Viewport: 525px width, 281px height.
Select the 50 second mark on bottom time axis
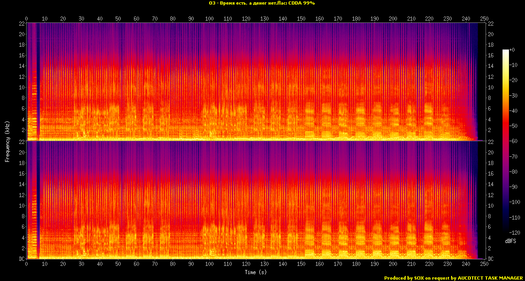pyautogui.click(x=118, y=264)
